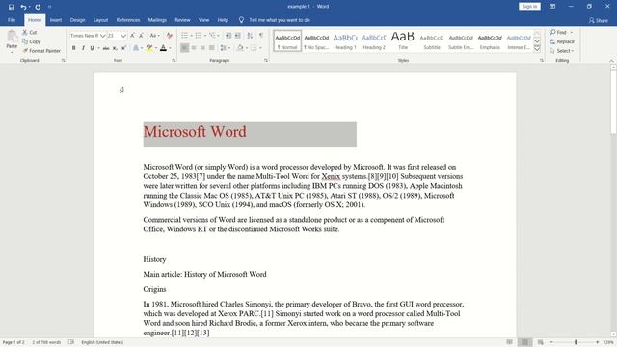Open Font dialog launcher arrow
The width and height of the screenshot is (617, 347).
(174, 60)
